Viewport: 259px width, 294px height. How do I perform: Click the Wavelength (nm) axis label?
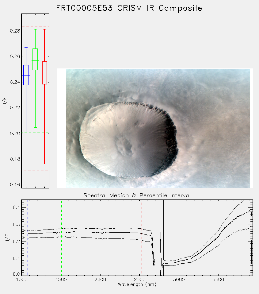pyautogui.click(x=137, y=284)
